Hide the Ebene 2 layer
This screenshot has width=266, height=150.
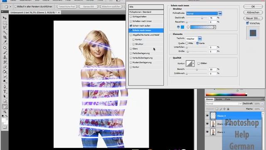pyautogui.click(x=207, y=116)
